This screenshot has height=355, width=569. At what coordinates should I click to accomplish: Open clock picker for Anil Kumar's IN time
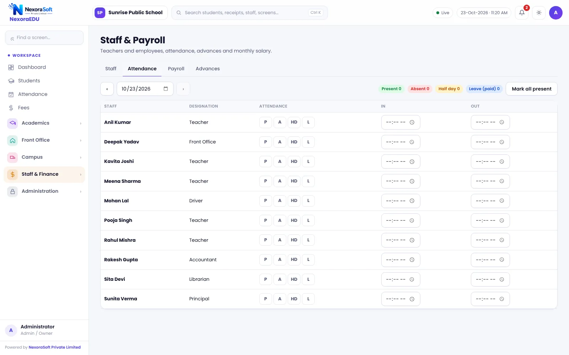412,122
